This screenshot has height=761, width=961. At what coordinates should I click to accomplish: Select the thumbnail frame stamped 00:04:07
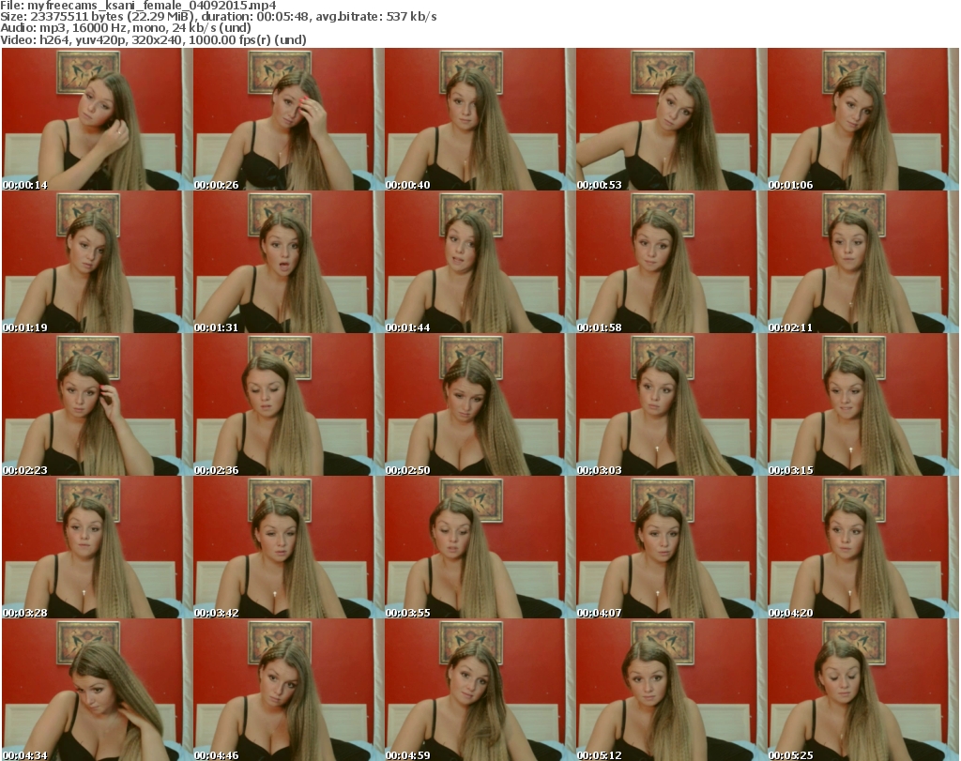coord(670,547)
